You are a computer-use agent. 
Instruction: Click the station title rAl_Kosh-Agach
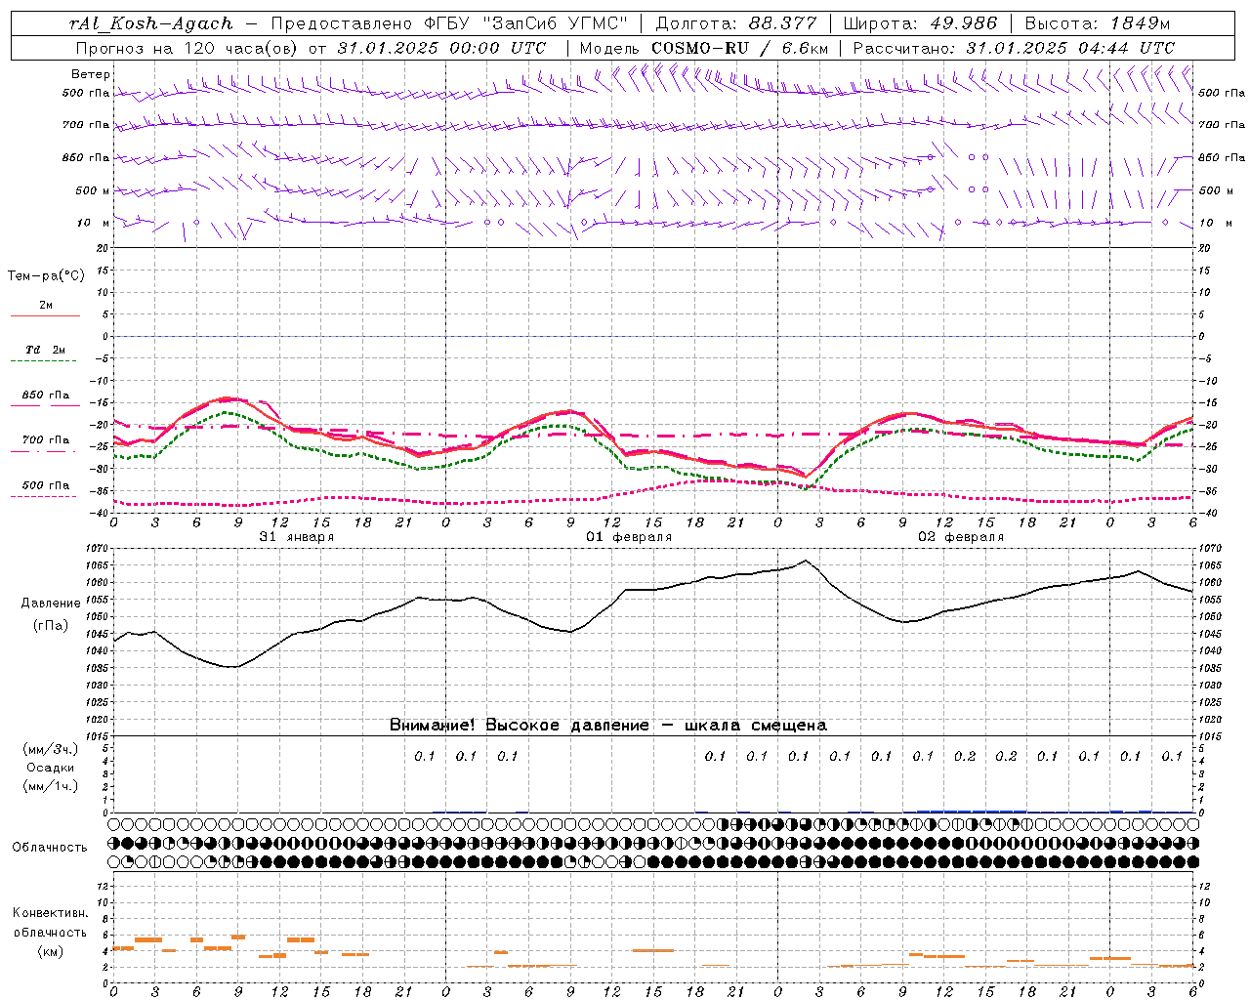coord(151,23)
